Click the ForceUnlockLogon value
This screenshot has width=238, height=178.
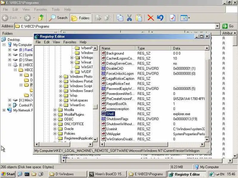(120, 74)
